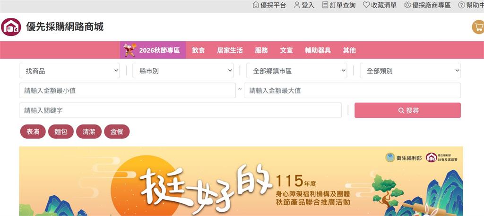Click the 搜尋 search button
484x216 pixels.
pos(407,110)
